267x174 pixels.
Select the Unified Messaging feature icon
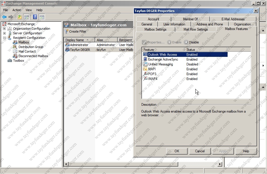click(x=145, y=64)
